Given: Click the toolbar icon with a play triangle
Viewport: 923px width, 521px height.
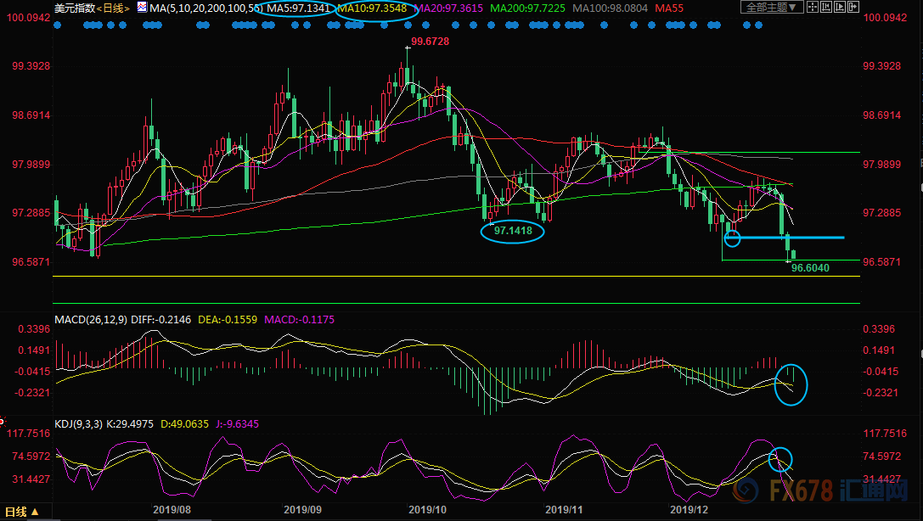Looking at the screenshot, I should click(x=840, y=8).
